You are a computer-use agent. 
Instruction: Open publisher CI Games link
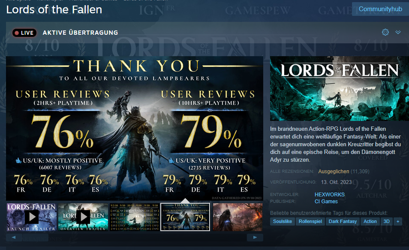[326, 202]
